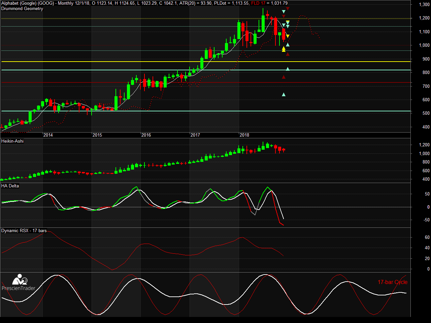Select the Drummond Geometry panel label
The image size is (431, 323).
coord(22,9)
